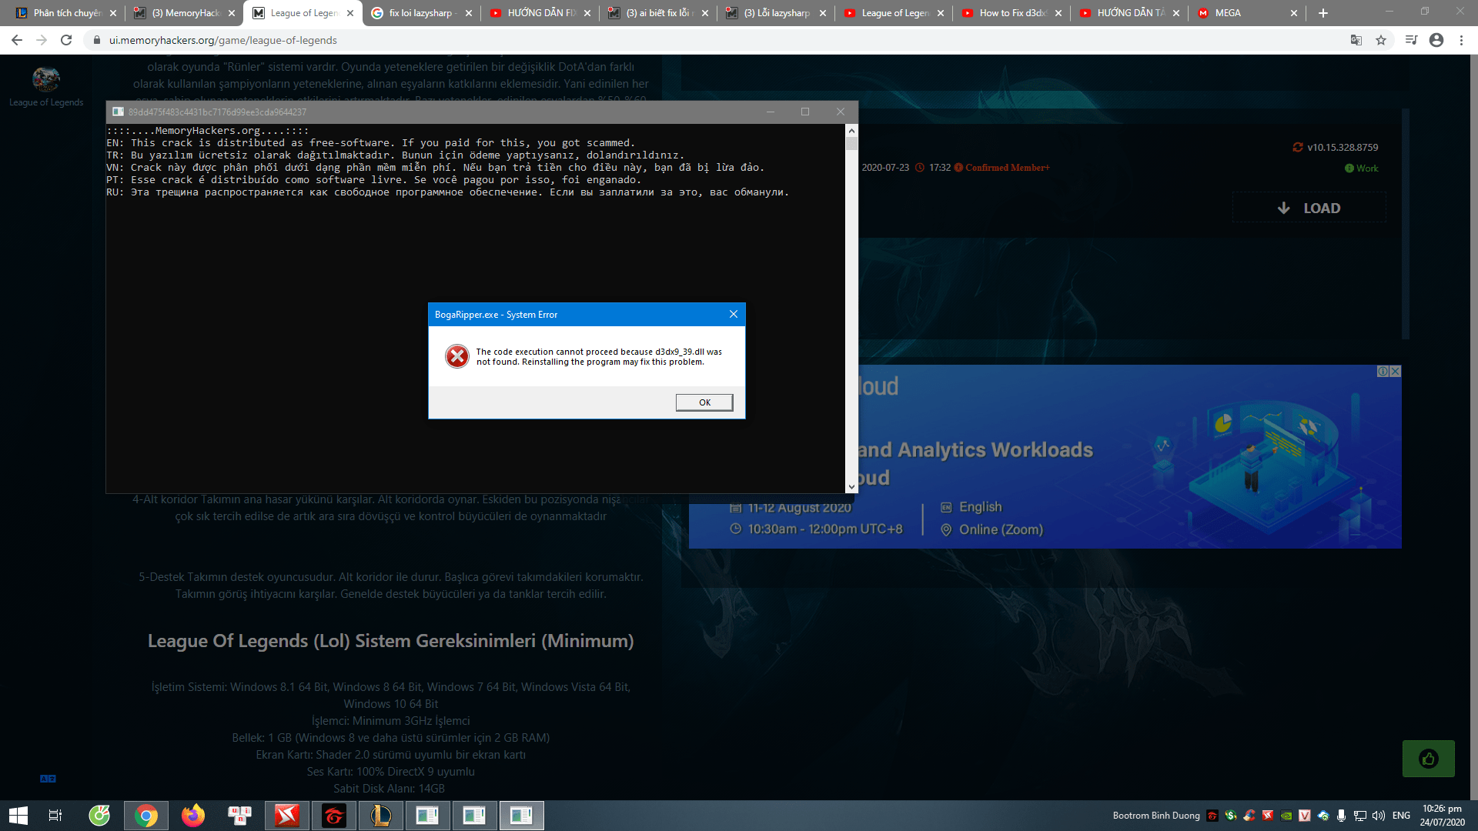Switch to the '(3) ai biết fix lỗi' tab
This screenshot has width=1478, height=831.
(x=659, y=13)
